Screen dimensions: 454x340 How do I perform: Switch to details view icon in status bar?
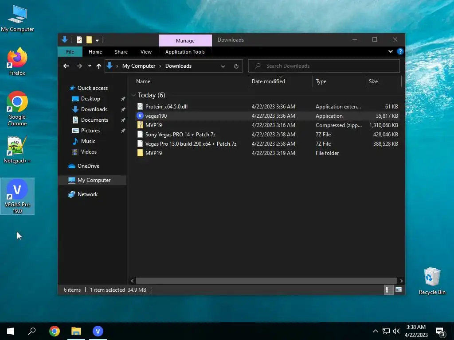[x=387, y=290]
